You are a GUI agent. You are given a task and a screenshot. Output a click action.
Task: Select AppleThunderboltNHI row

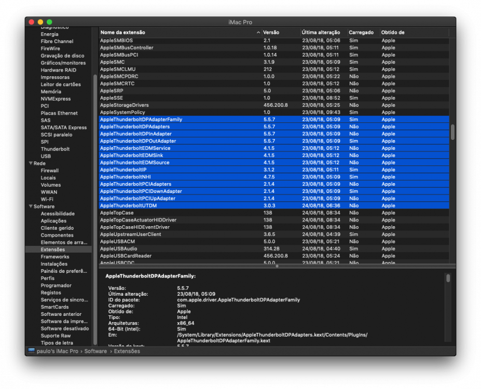(x=274, y=177)
